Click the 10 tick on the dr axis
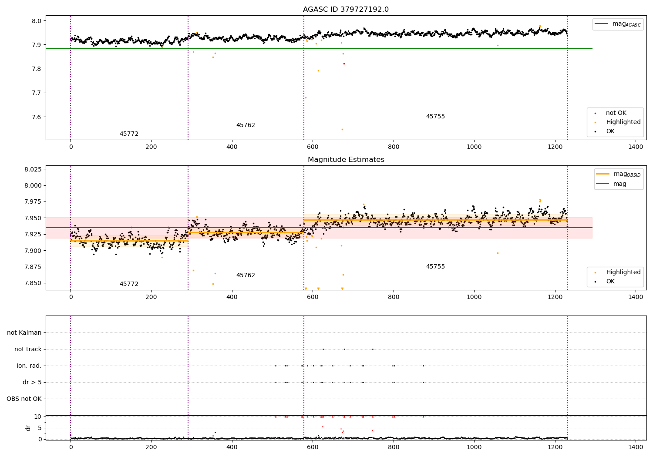The height and width of the screenshot is (457, 653). (x=38, y=417)
